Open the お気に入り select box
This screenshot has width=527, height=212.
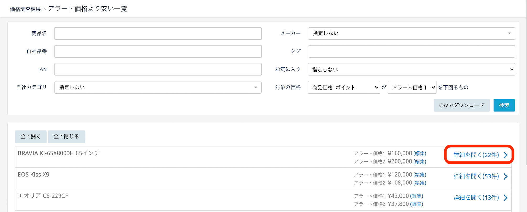pyautogui.click(x=411, y=69)
